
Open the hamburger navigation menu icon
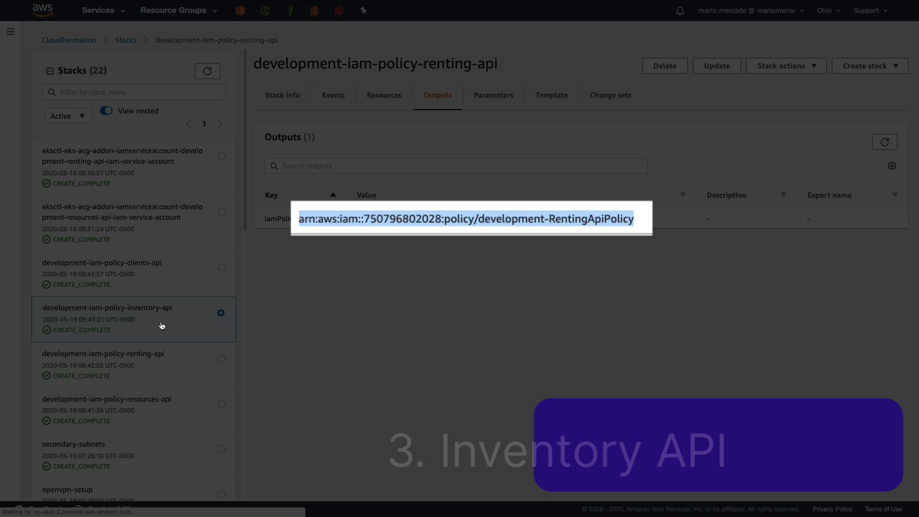click(x=11, y=32)
